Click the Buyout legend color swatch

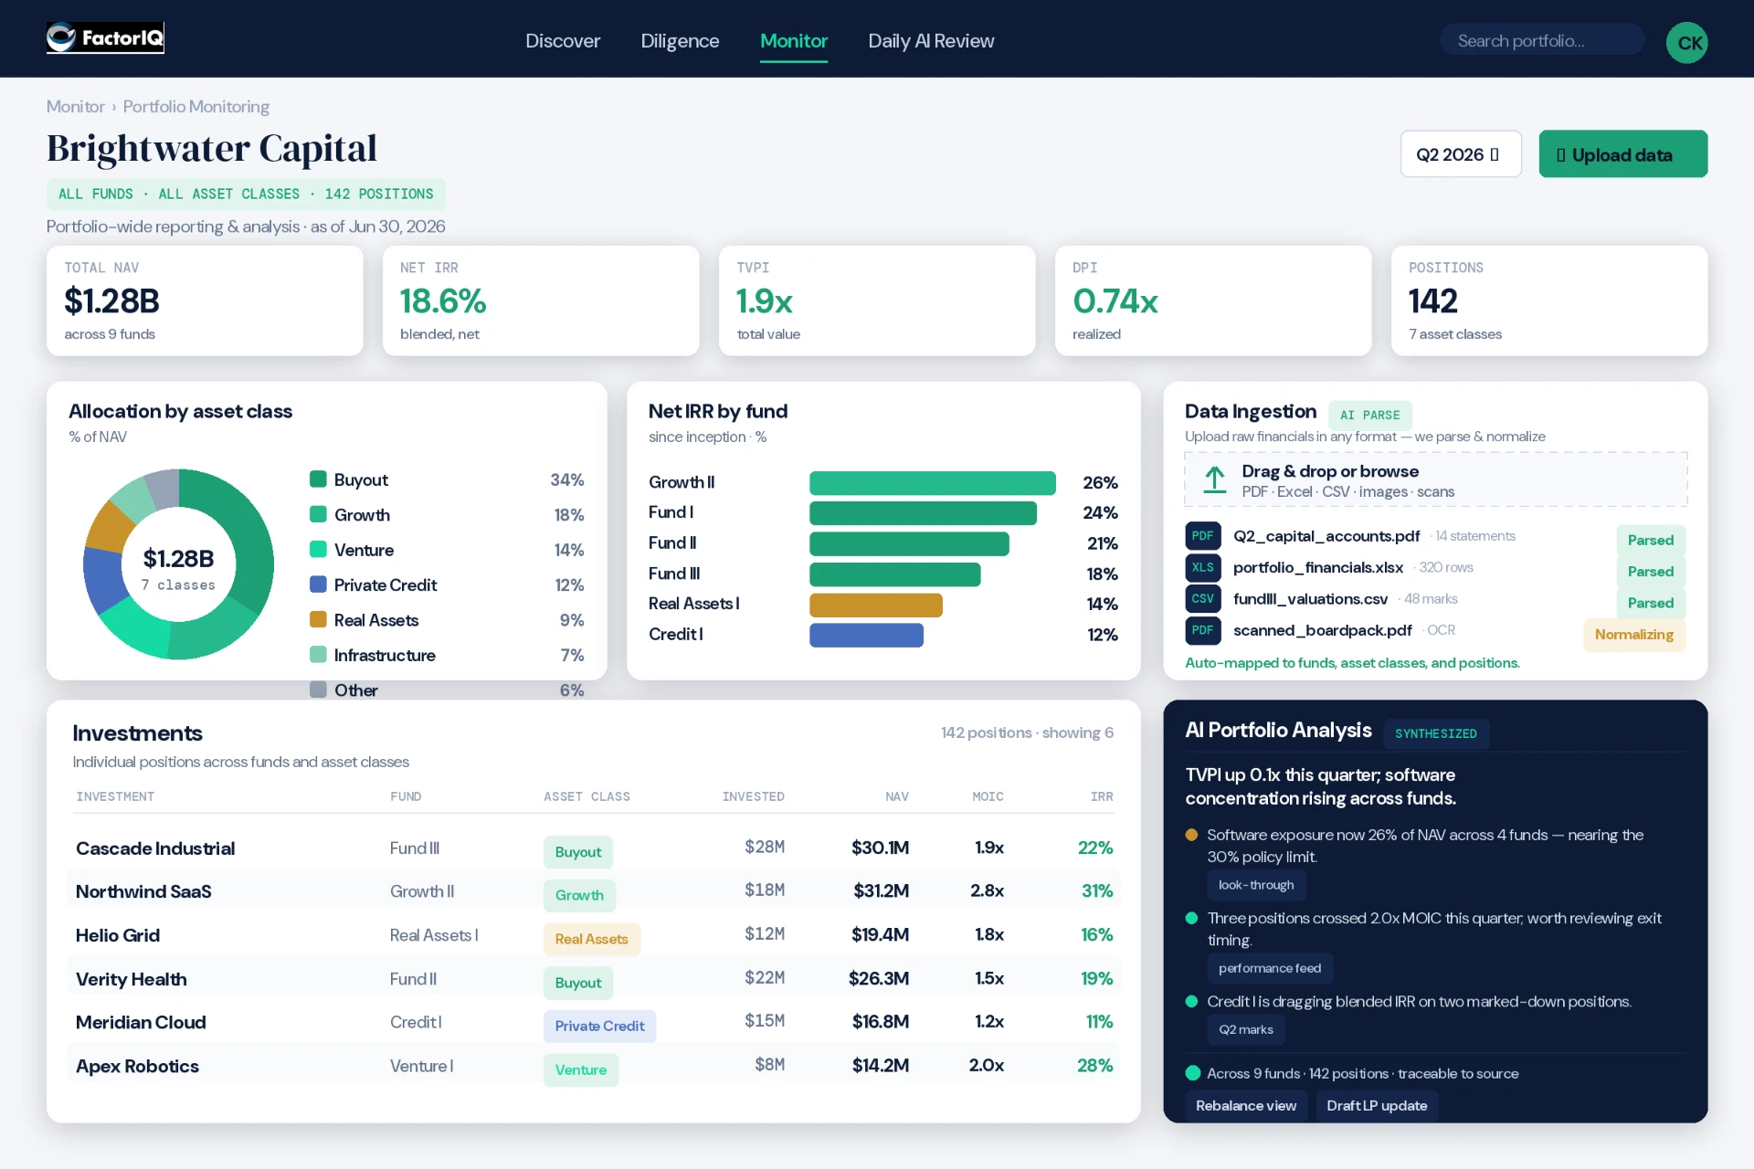[x=318, y=479]
